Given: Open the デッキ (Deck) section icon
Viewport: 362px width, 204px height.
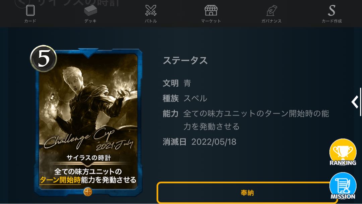Looking at the screenshot, I should 90,10.
